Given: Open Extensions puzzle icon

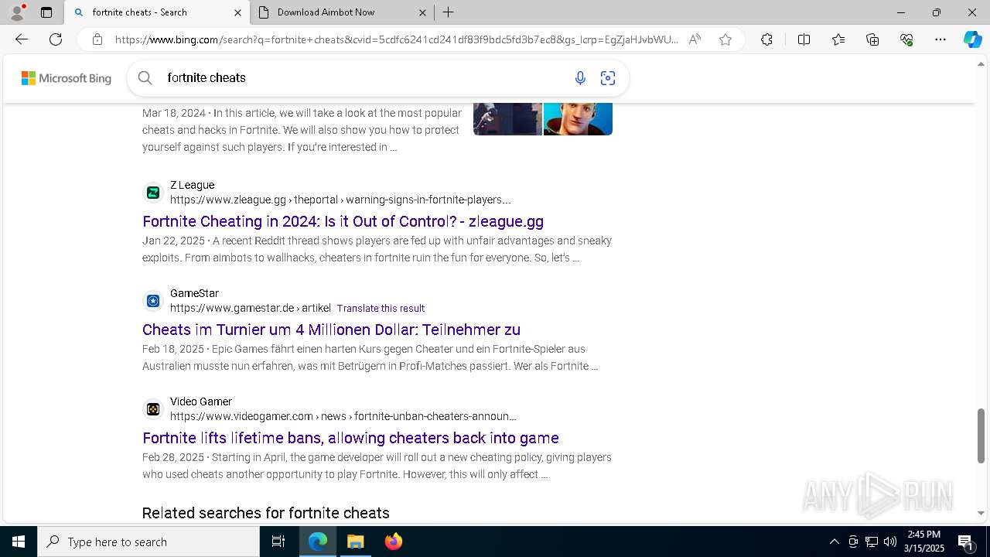Looking at the screenshot, I should point(766,39).
